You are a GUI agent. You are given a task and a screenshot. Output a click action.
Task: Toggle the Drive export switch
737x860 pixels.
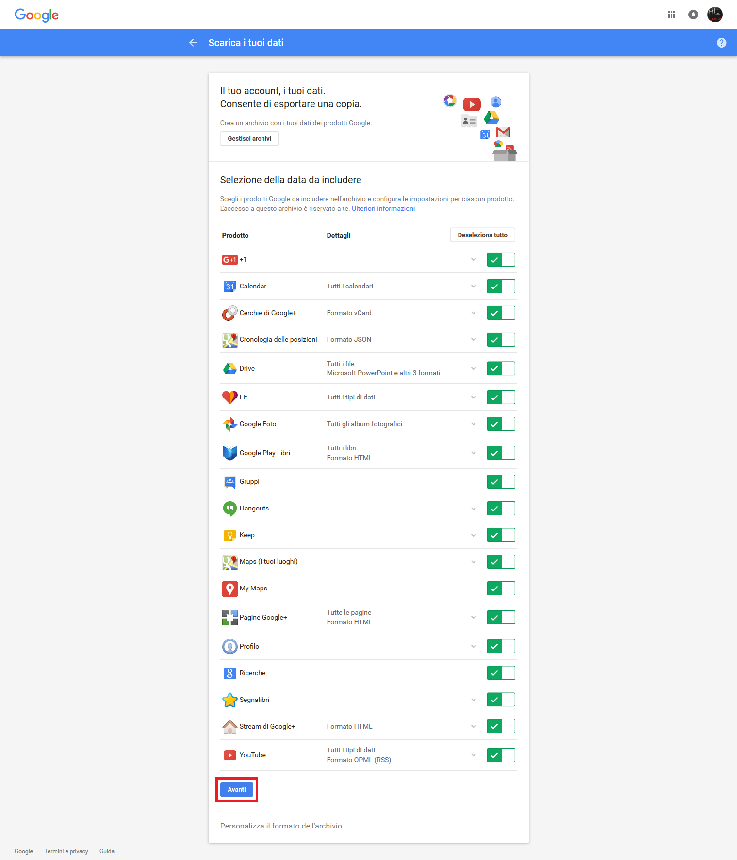pyautogui.click(x=501, y=368)
